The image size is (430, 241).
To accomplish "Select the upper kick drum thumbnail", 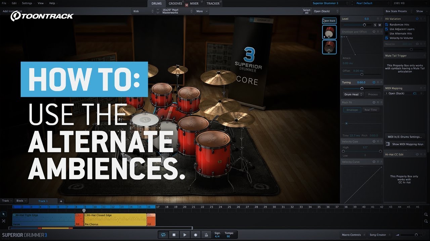I will coord(329,32).
